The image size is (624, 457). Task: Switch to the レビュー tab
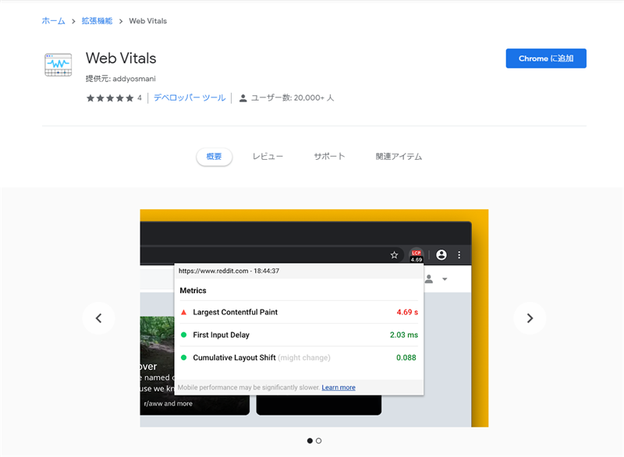pos(268,157)
